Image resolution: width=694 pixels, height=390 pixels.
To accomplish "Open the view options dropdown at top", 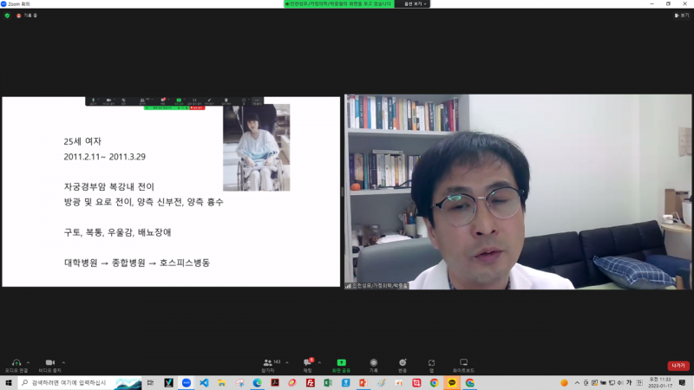I will (412, 3).
